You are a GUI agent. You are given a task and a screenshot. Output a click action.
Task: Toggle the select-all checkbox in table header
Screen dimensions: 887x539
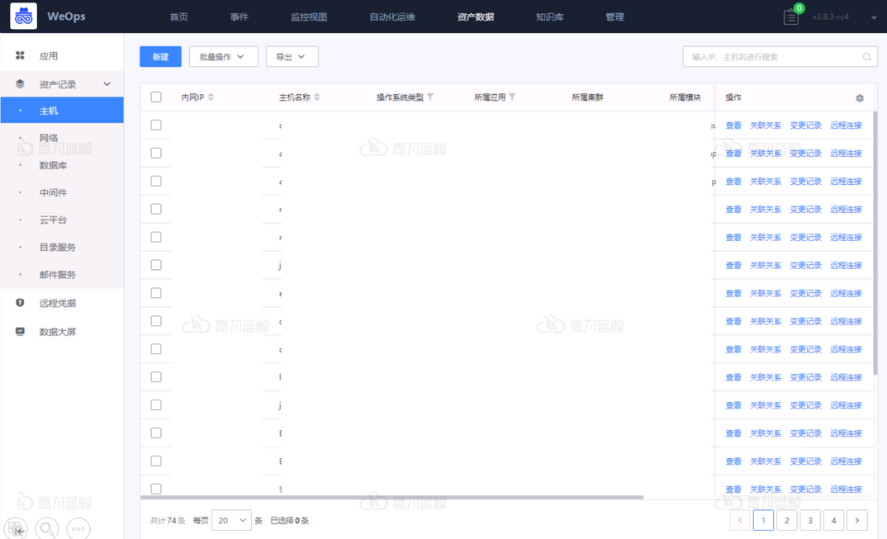coord(155,97)
